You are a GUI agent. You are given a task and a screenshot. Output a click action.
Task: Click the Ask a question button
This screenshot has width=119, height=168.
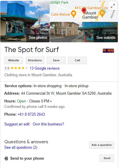[x=101, y=145]
